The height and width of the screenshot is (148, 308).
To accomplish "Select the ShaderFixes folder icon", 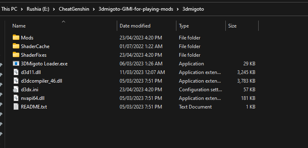I will point(16,55).
